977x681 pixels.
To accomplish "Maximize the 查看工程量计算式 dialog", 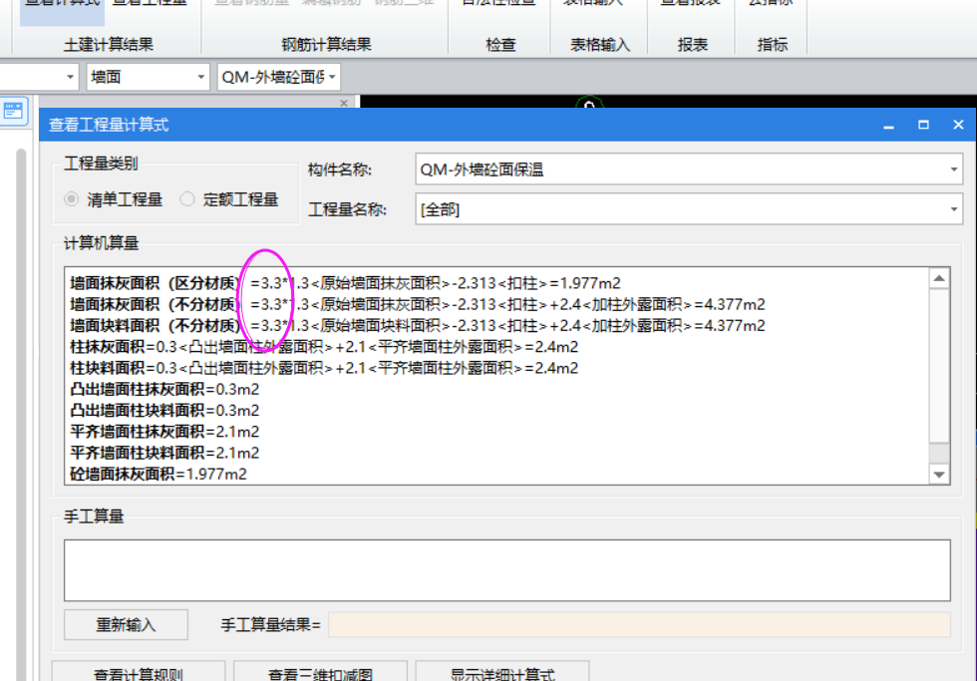I will pos(923,126).
